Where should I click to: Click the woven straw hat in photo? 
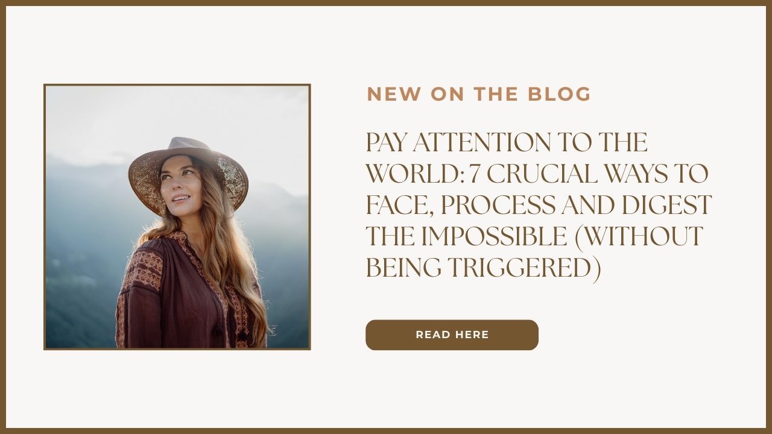coord(188,171)
